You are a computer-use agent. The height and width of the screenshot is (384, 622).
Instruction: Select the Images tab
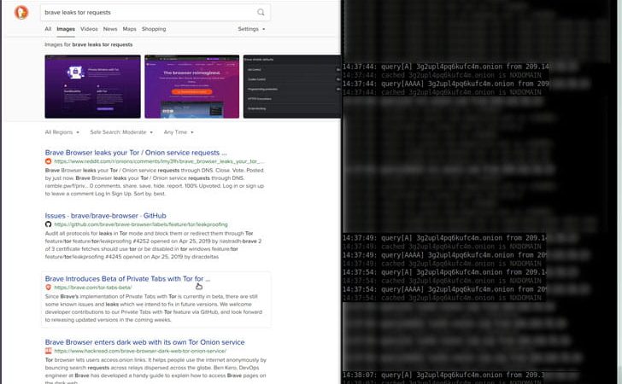(66, 29)
